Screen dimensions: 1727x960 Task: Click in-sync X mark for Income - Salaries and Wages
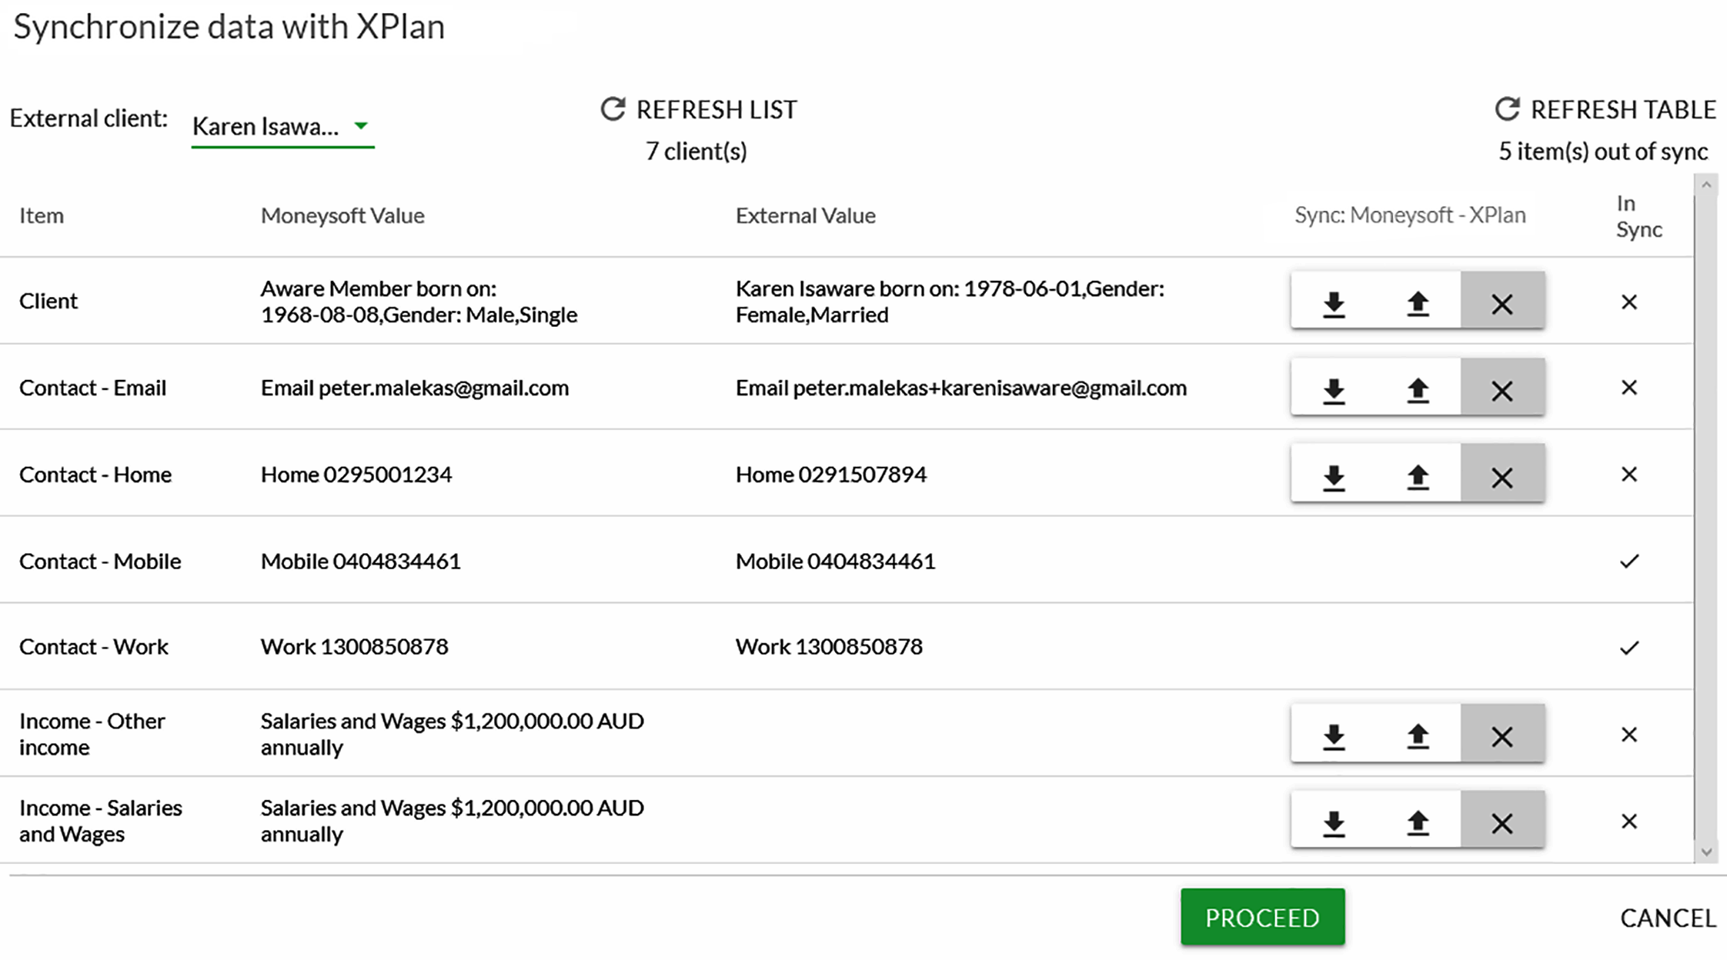point(1628,822)
